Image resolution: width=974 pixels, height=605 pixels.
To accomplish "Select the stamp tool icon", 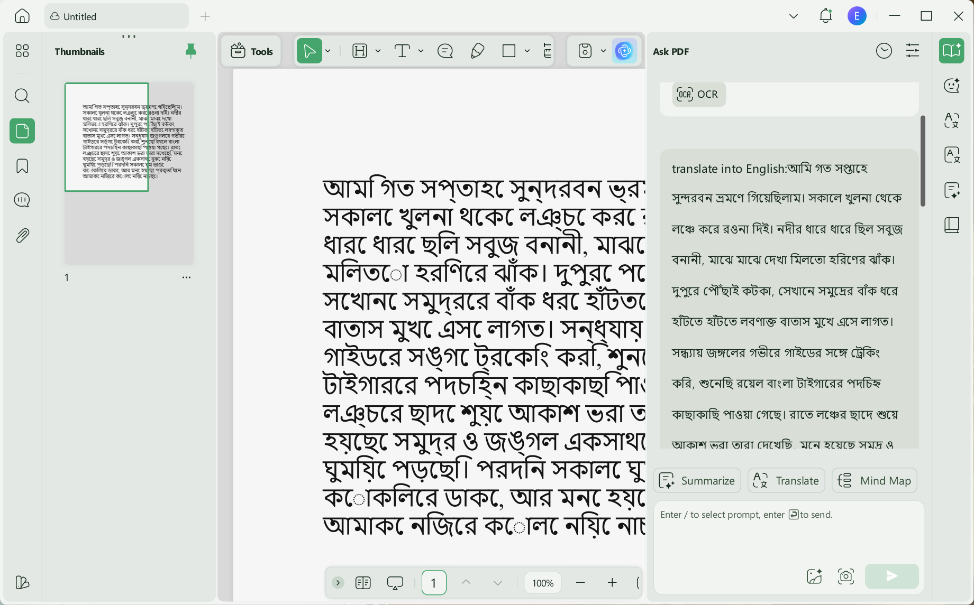I will click(585, 51).
